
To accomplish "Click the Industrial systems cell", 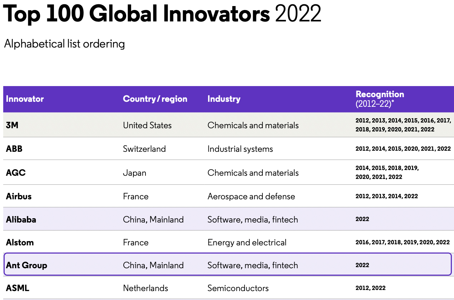I will click(x=240, y=149).
